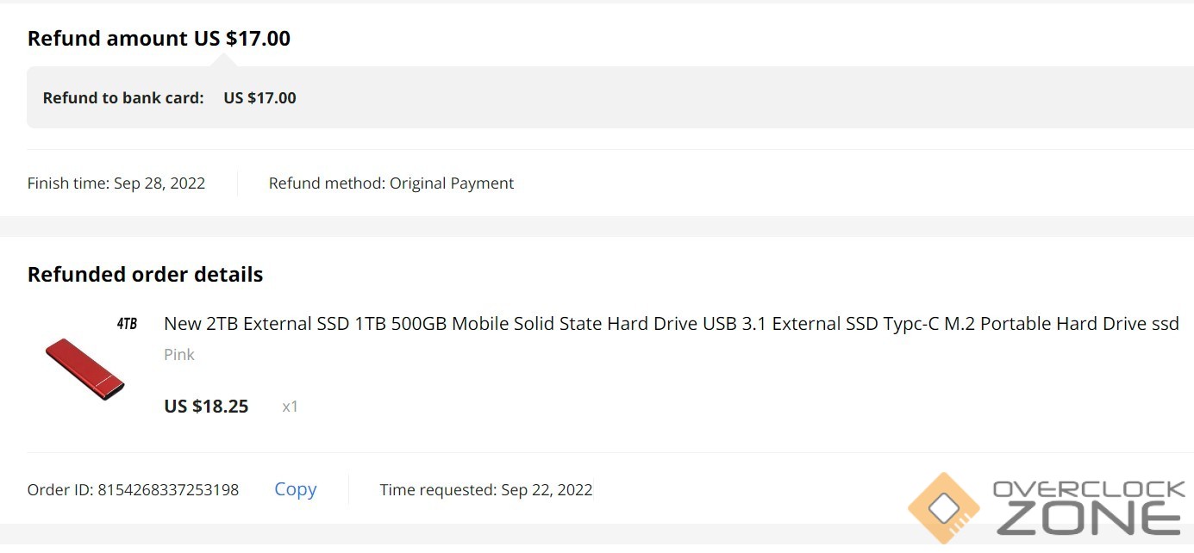Click the Refund amount US $17.00 heading
1194x553 pixels.
coord(159,39)
